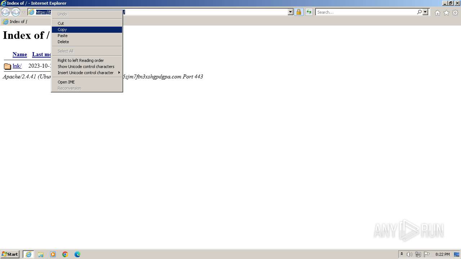Click the 8:22 PM system clock

[x=442, y=254]
